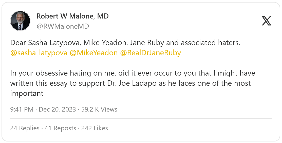The width and height of the screenshot is (282, 143).
Task: View the 41 Reposts
Action: (x=60, y=128)
